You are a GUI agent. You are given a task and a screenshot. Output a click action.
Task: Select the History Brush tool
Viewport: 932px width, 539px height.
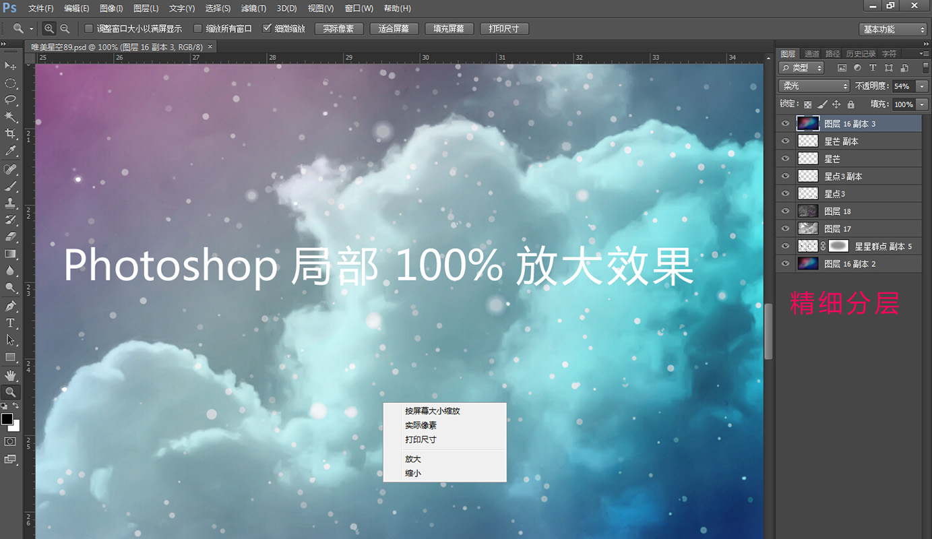[11, 220]
